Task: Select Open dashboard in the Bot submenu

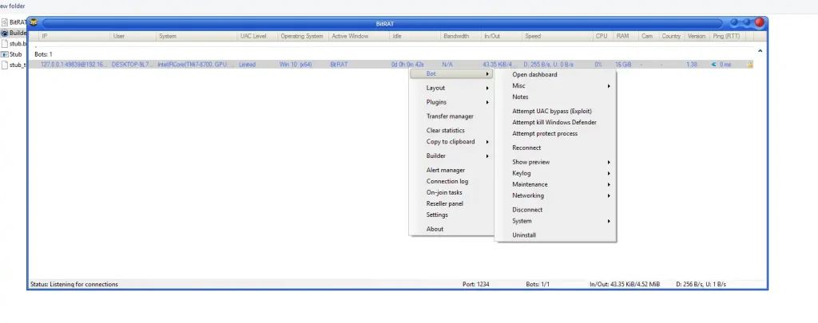Action: point(534,74)
